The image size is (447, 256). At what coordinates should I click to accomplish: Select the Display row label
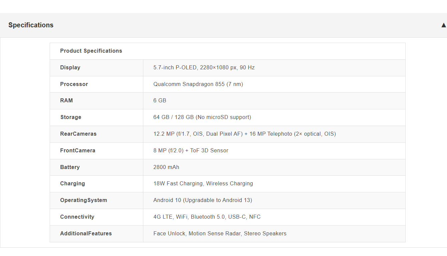point(70,68)
